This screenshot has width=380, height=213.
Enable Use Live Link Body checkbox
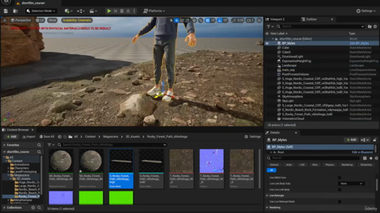(x=340, y=189)
